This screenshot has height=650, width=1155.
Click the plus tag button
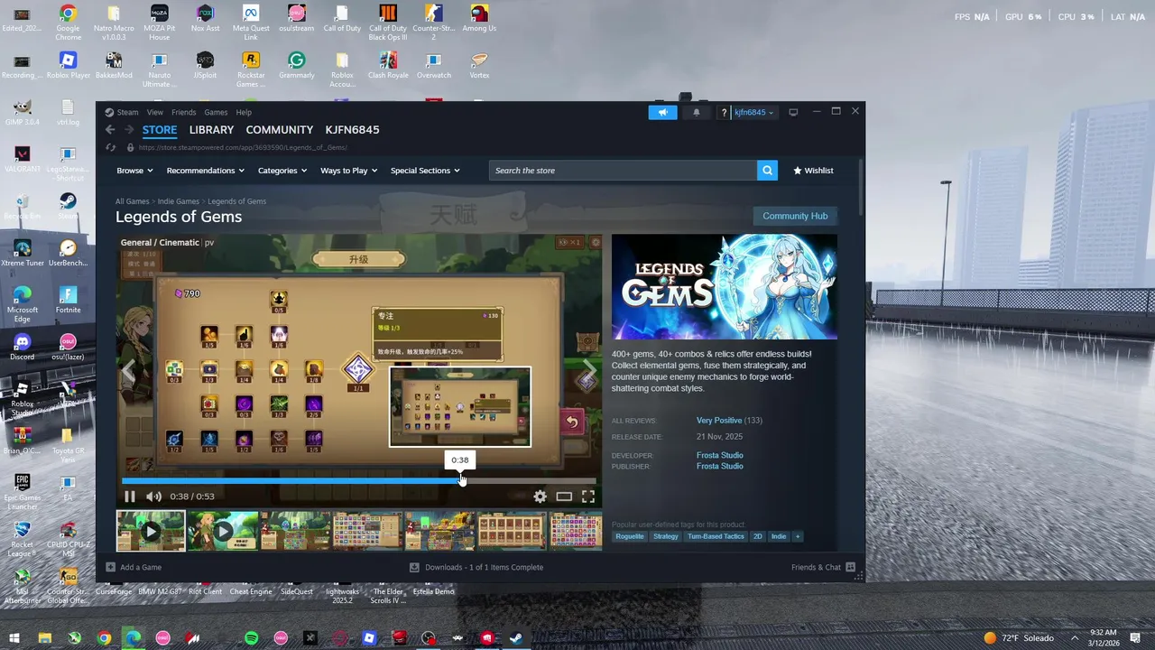[x=797, y=536]
